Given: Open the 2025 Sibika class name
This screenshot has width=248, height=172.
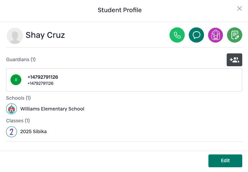Looking at the screenshot, I should (x=33, y=131).
